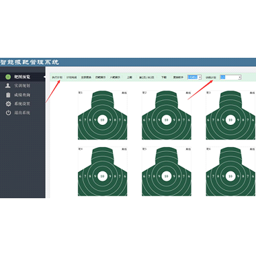Click the 计划完成 toolbar button
The height and width of the screenshot is (256, 256).
pos(71,77)
